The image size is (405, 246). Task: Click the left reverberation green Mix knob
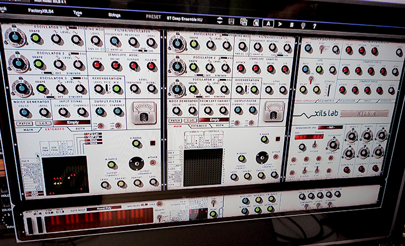click(116, 89)
